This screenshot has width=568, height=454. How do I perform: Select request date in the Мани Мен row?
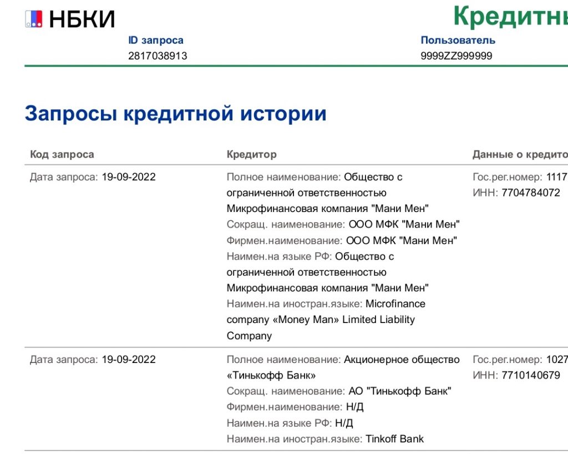(129, 177)
